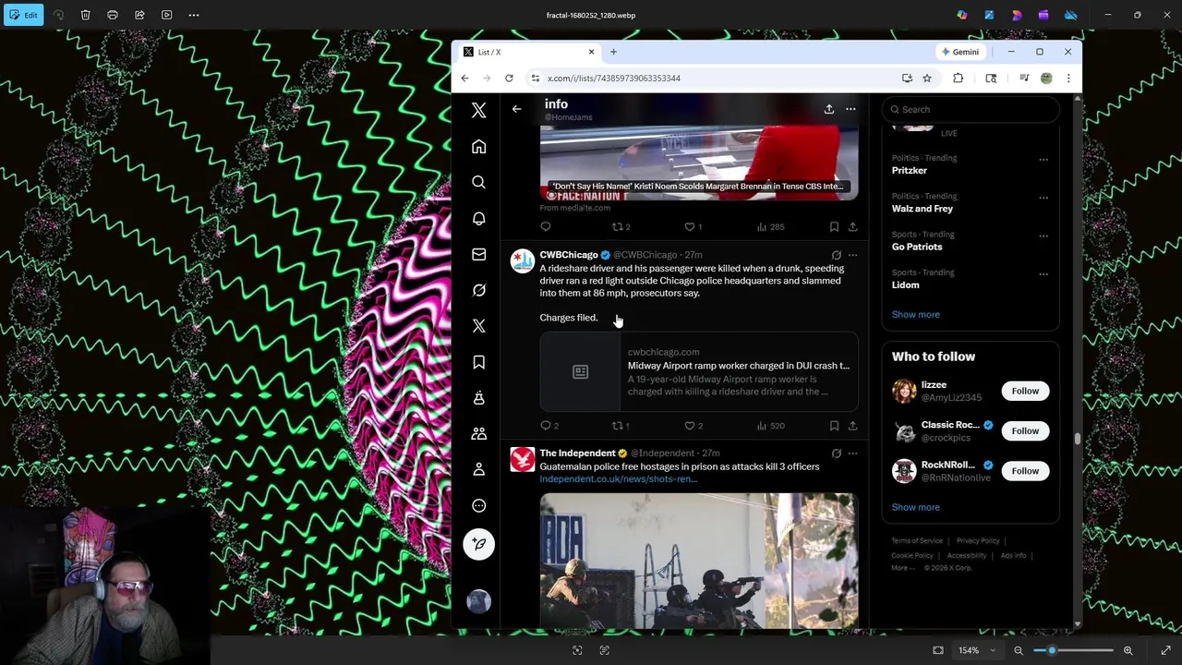Close the List / X tab
The height and width of the screenshot is (665, 1182).
tap(591, 52)
